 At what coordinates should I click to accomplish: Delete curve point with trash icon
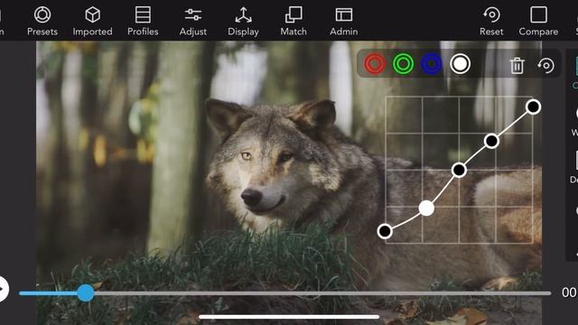(517, 66)
